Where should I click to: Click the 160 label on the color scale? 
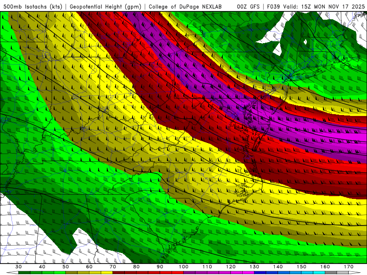point(325,267)
